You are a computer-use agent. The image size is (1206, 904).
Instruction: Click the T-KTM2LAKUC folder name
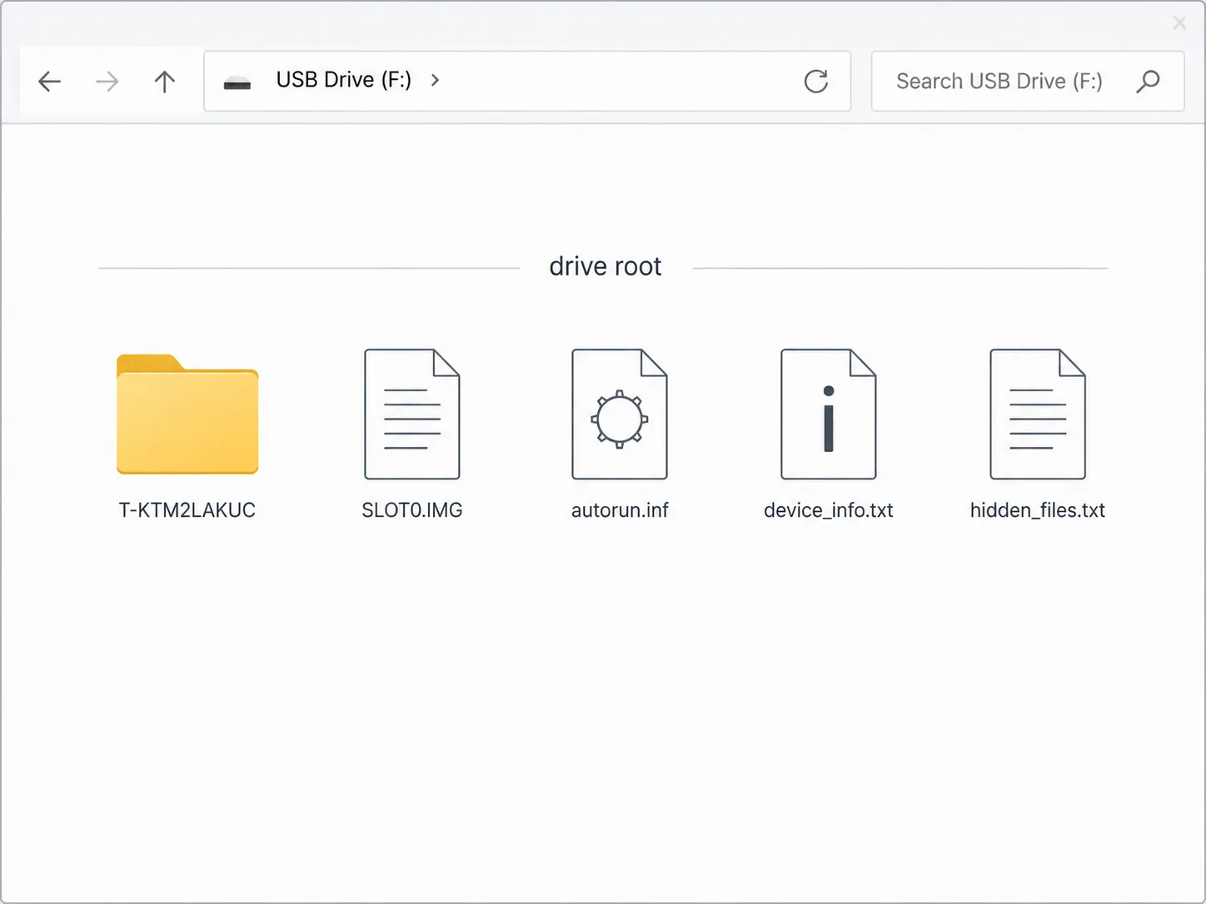pyautogui.click(x=187, y=510)
